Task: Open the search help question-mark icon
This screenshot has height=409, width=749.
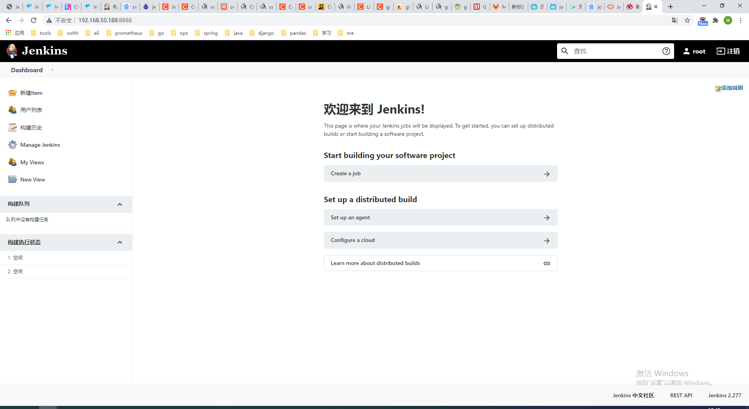Action: [666, 51]
